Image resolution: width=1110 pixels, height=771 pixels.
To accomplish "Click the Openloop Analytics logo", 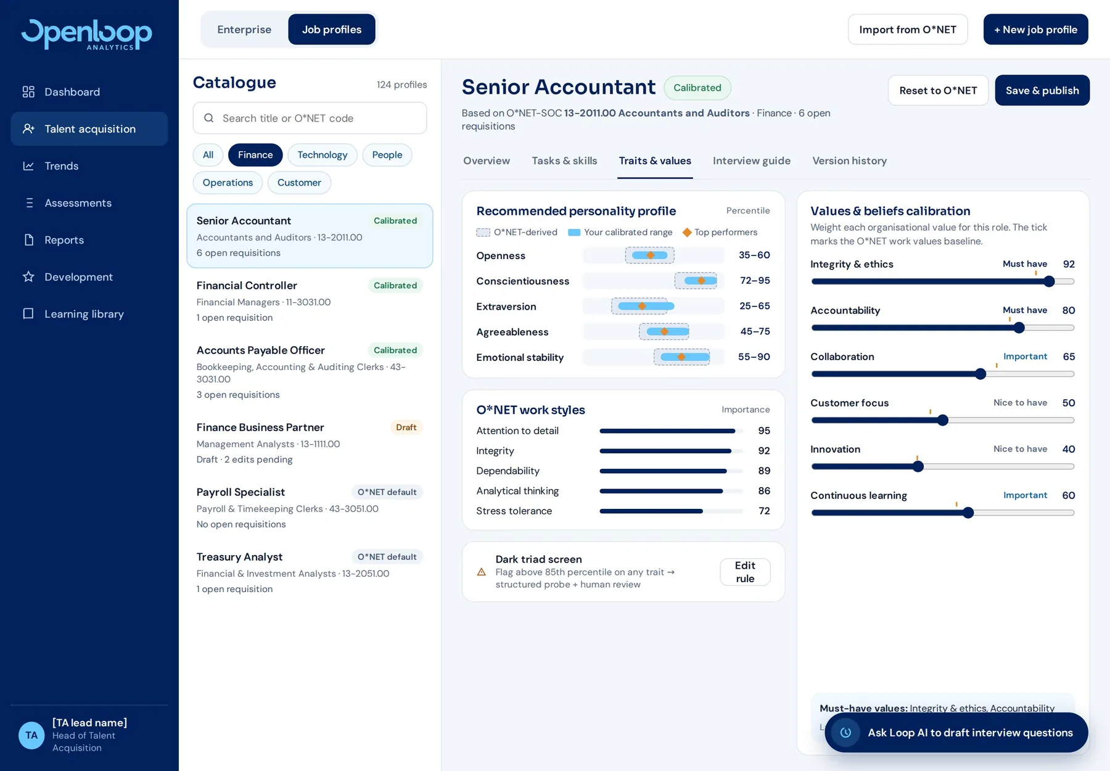I will coord(87,35).
